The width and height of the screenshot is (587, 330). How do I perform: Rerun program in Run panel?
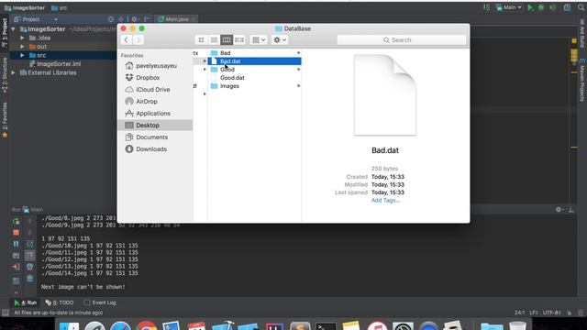click(17, 222)
